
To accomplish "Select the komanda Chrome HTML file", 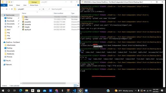I will point(51,24).
